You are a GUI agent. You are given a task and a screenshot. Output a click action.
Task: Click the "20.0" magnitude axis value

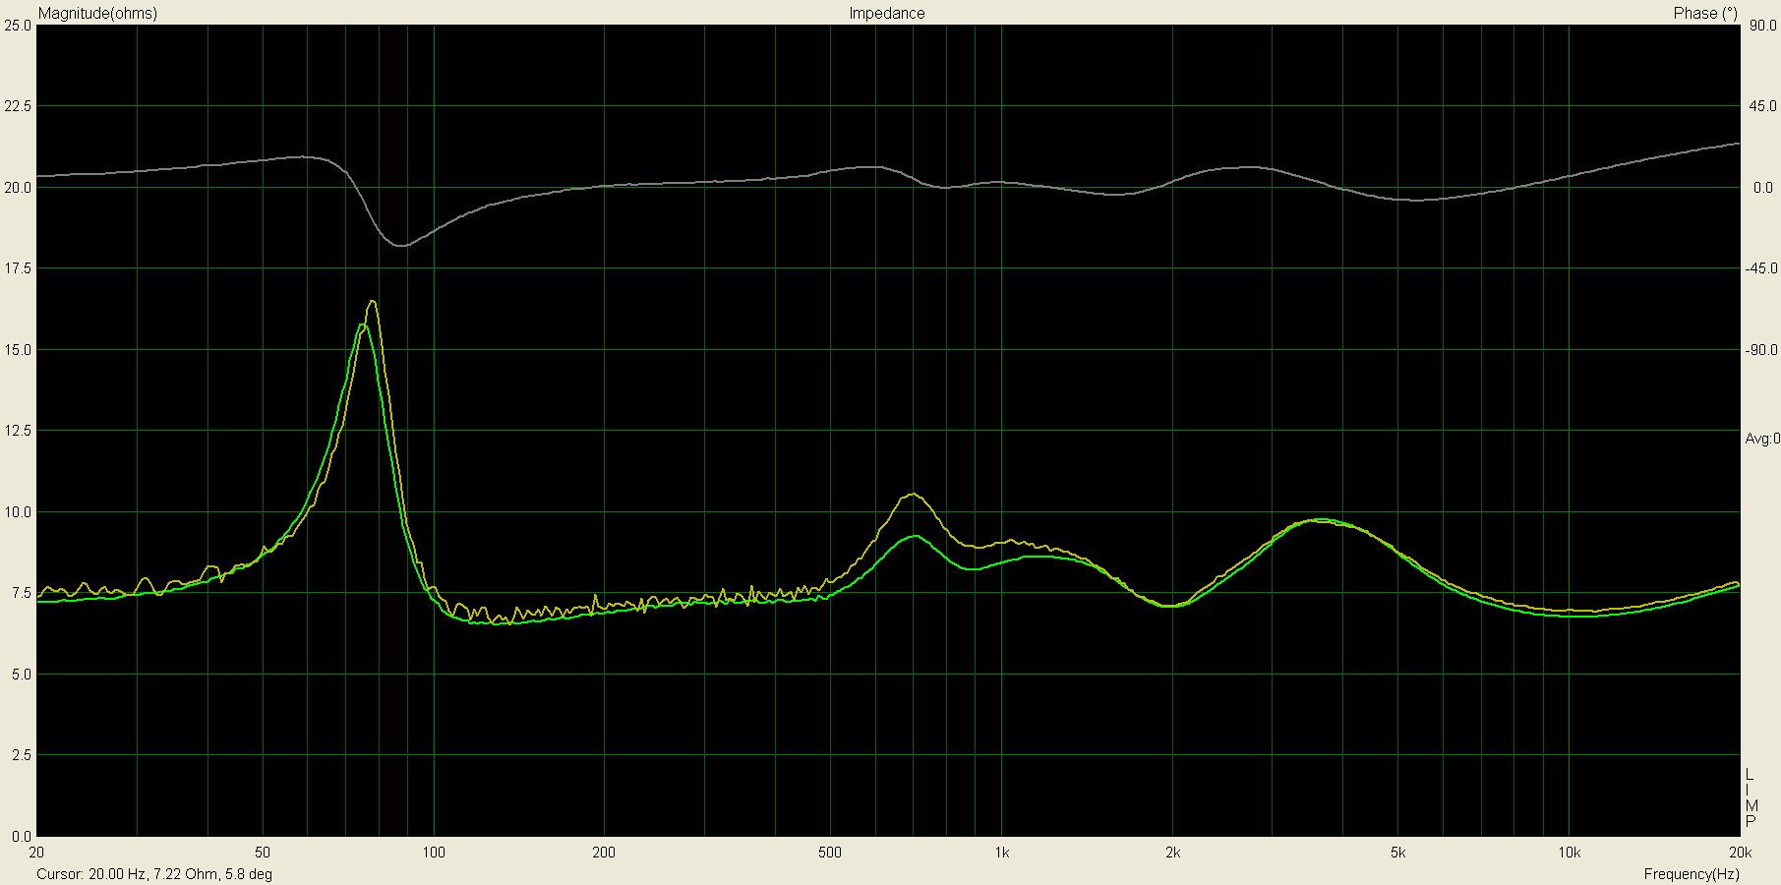tap(18, 187)
